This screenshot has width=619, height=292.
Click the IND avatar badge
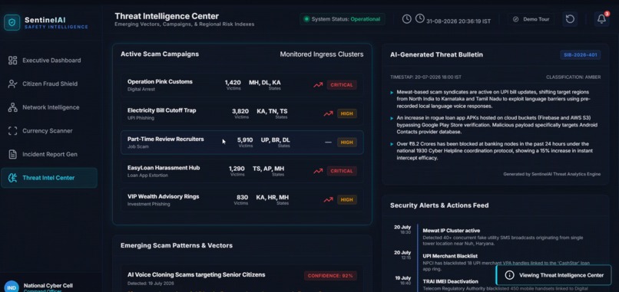pyautogui.click(x=12, y=287)
